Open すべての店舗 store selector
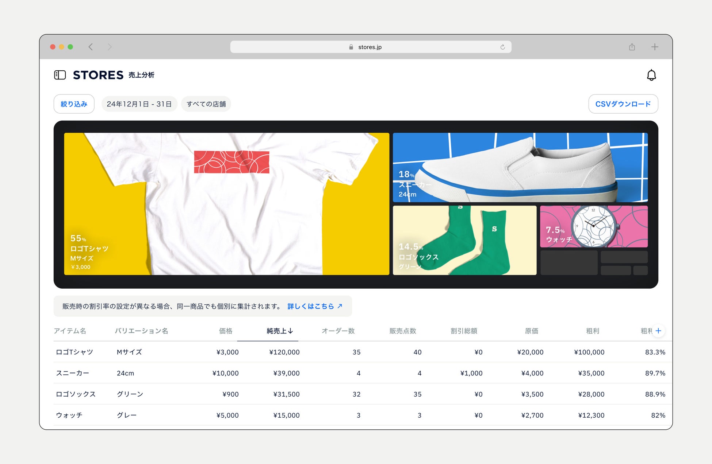 pyautogui.click(x=206, y=104)
